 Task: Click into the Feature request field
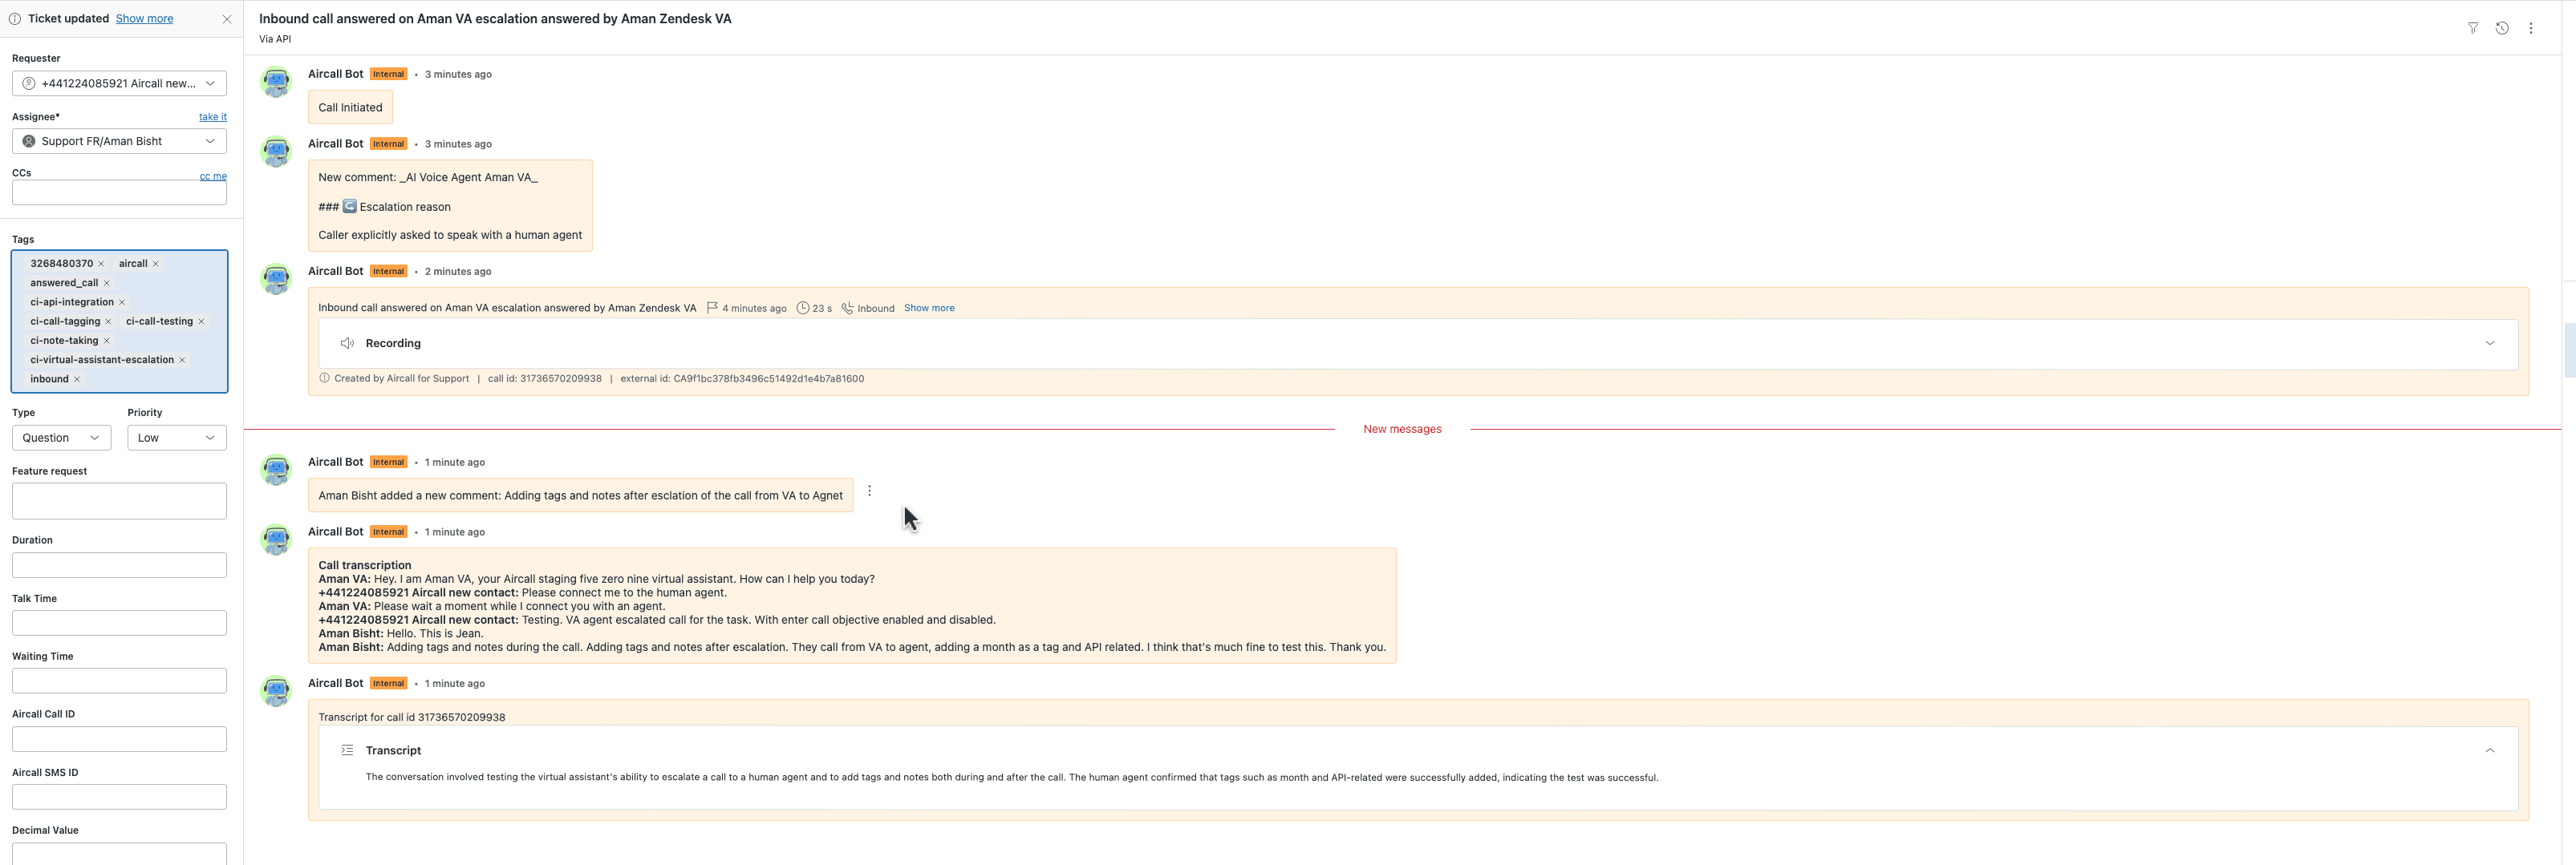coord(119,500)
